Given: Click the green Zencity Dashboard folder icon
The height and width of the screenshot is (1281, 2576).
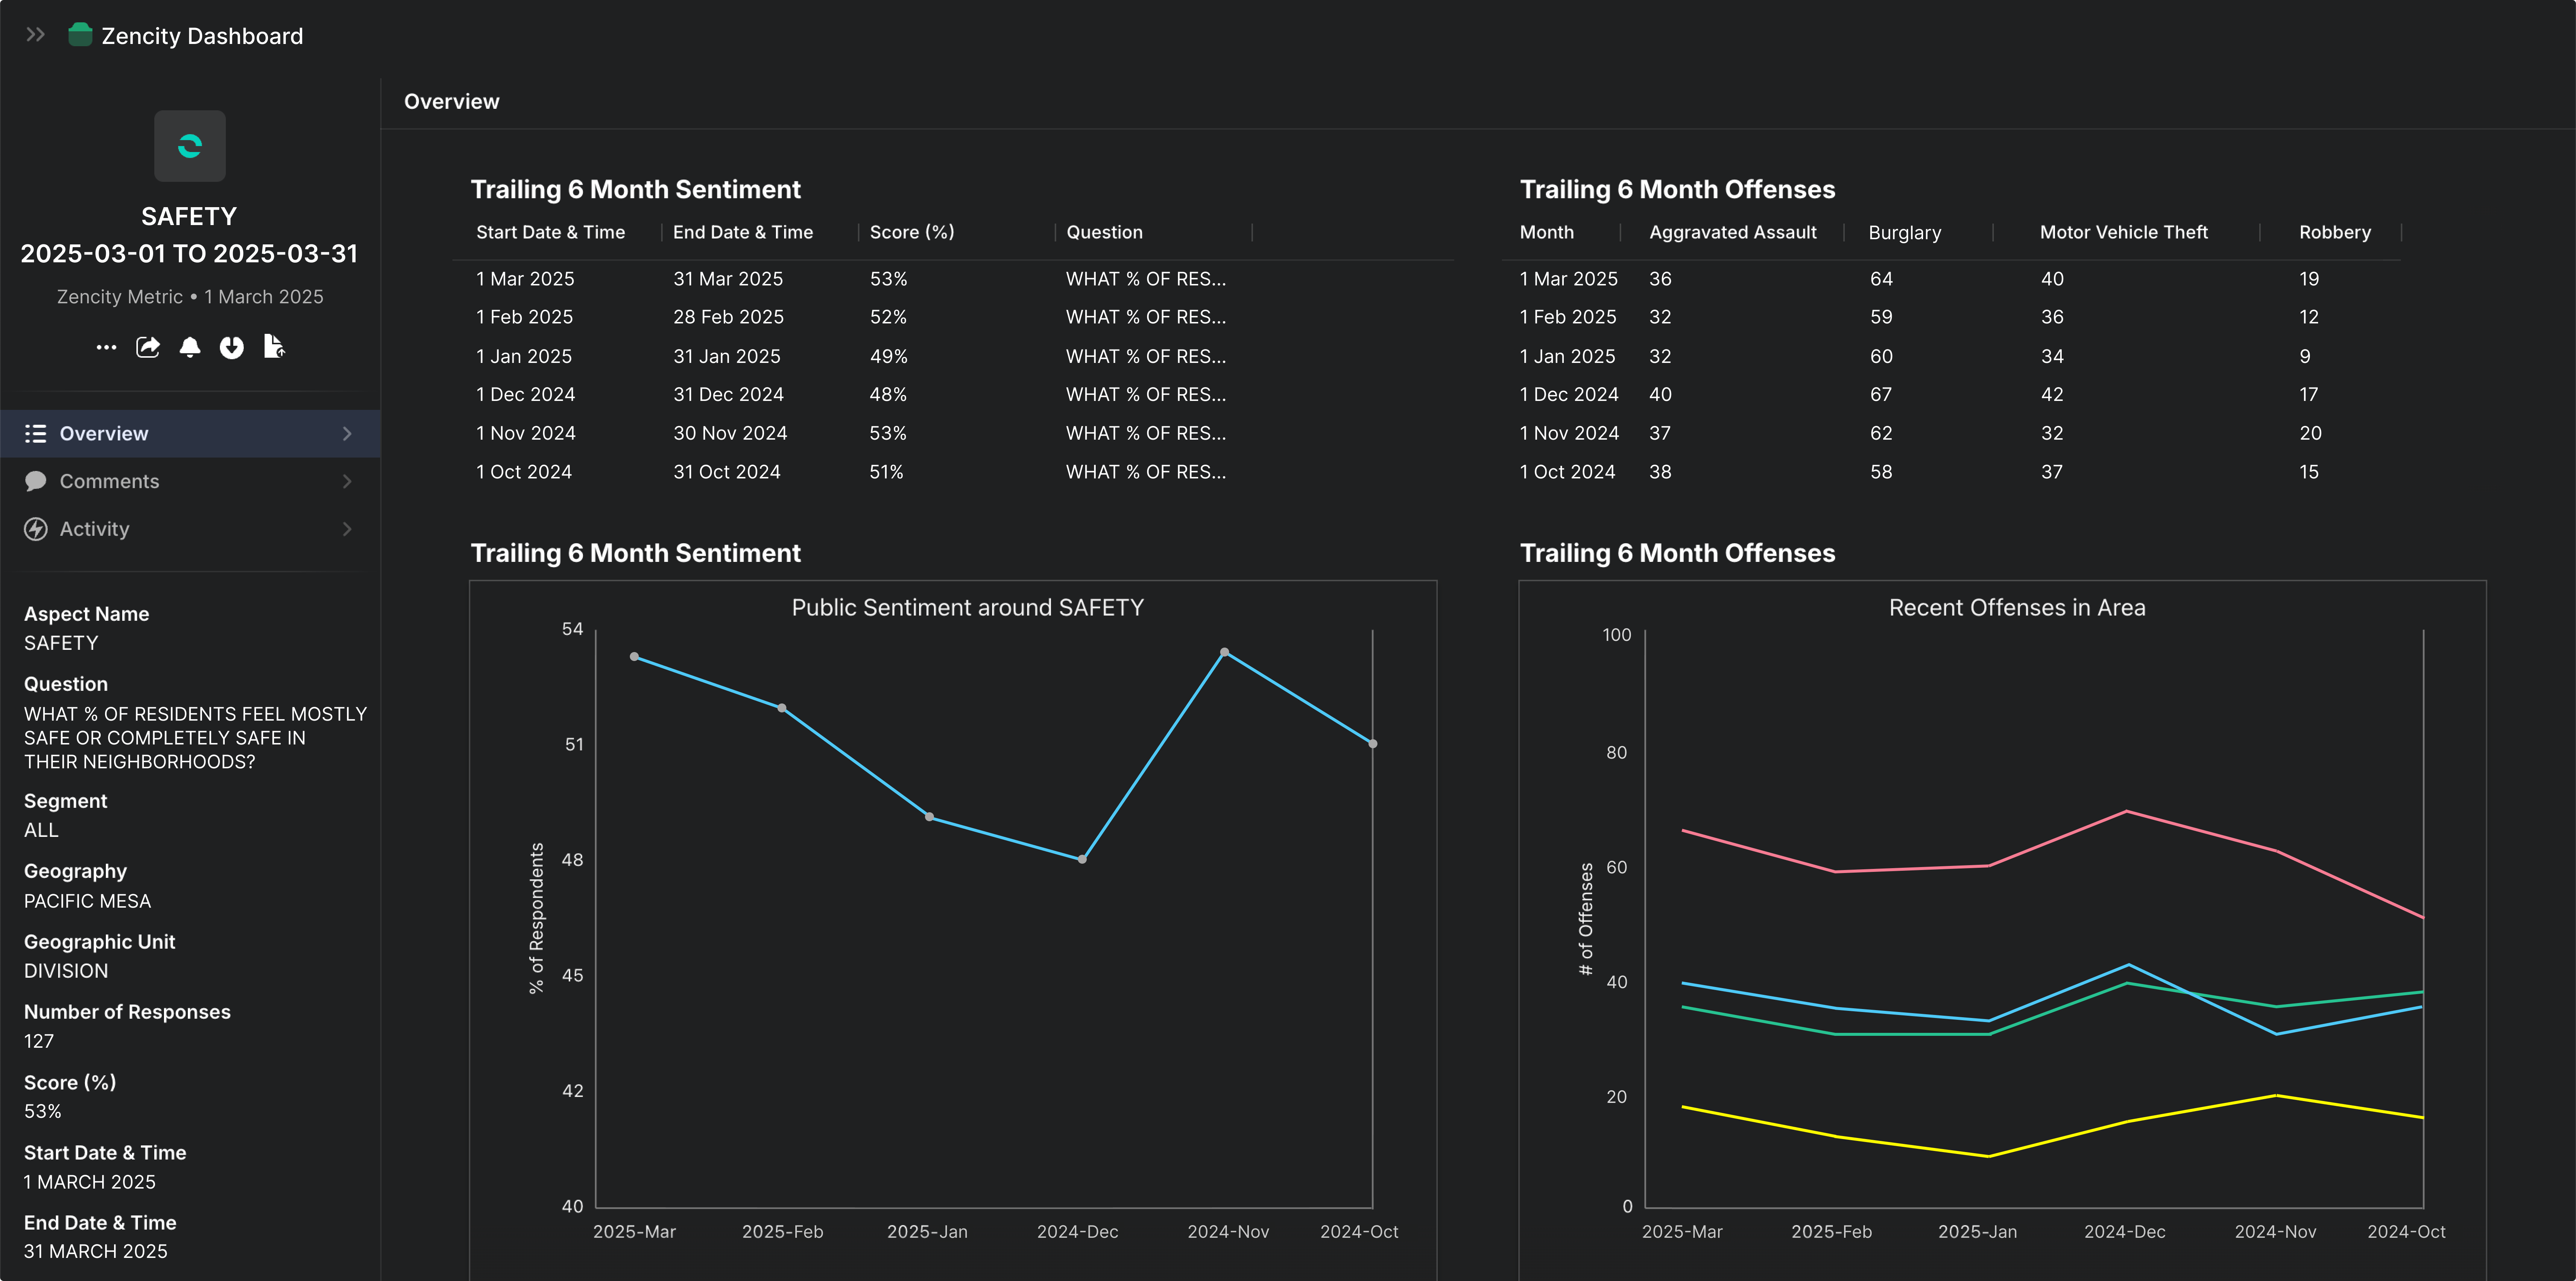Looking at the screenshot, I should (80, 35).
